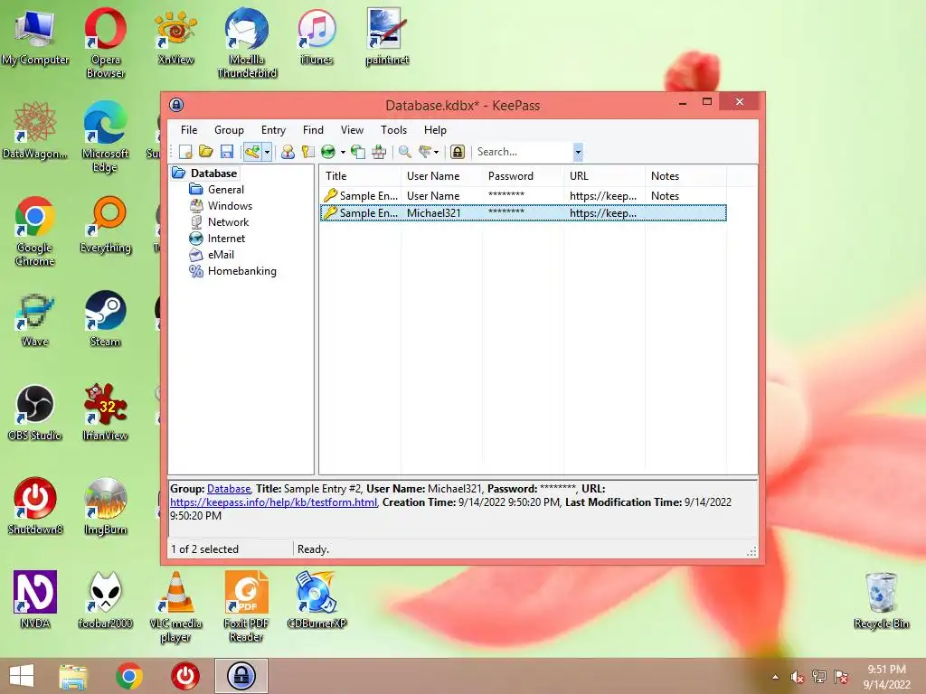This screenshot has height=694, width=926.
Task: Open the Entry menu
Action: pos(273,130)
